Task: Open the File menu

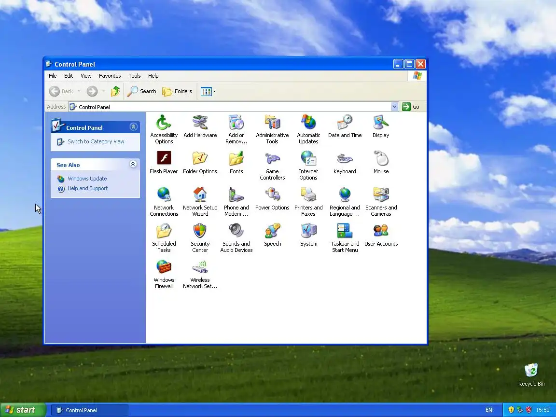Action: pyautogui.click(x=53, y=76)
